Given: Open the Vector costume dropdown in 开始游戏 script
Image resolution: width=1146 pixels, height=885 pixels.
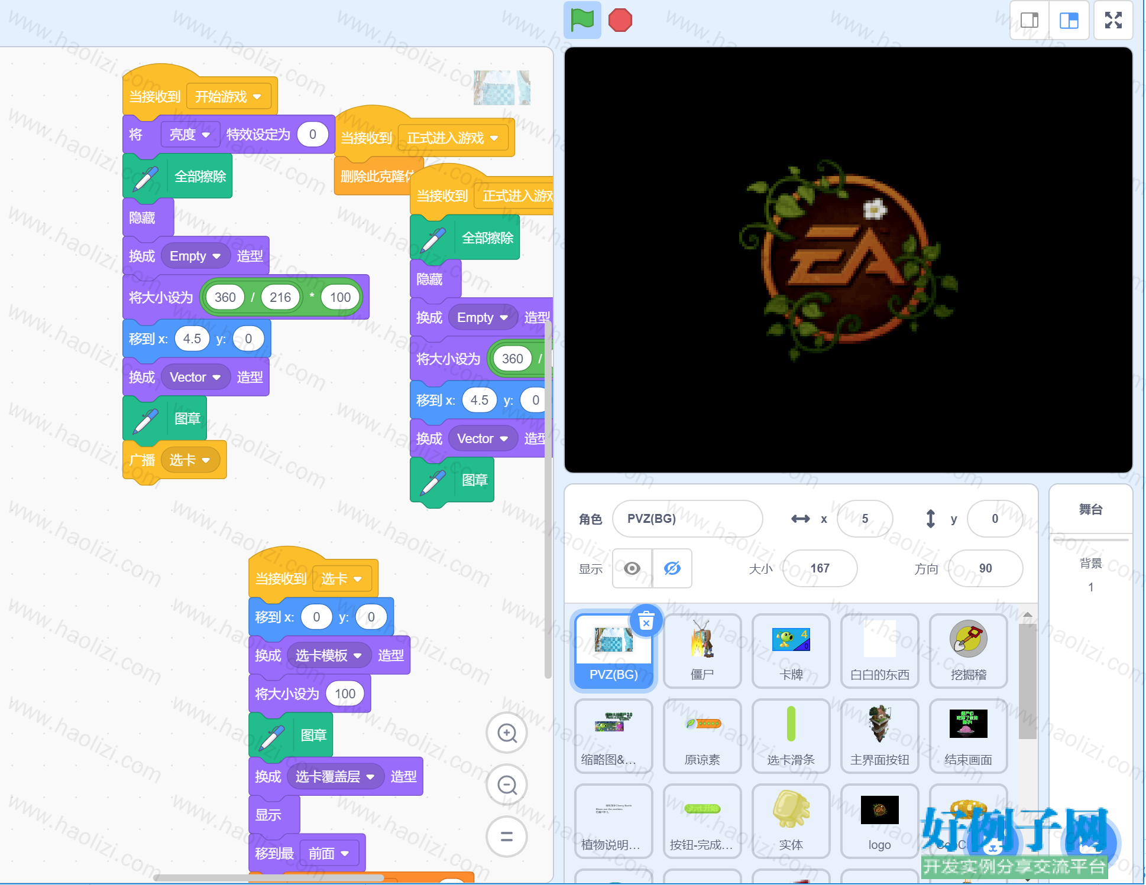Looking at the screenshot, I should [195, 378].
